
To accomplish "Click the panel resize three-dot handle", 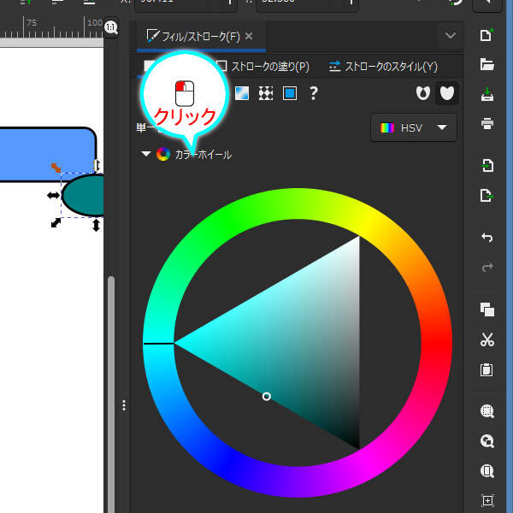I will [x=124, y=405].
